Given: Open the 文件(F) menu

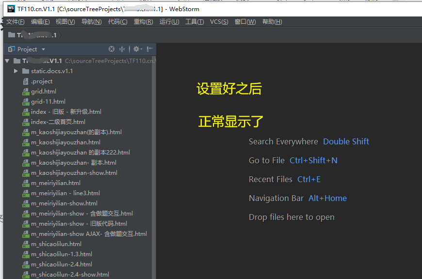Looking at the screenshot, I should click(16, 22).
